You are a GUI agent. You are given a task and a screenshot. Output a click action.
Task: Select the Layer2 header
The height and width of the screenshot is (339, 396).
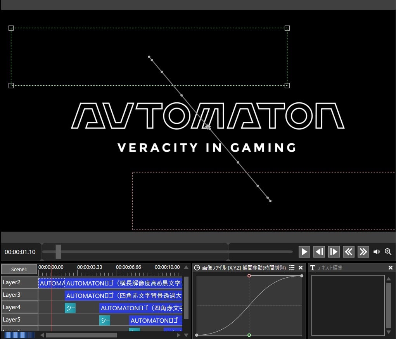pos(19,282)
